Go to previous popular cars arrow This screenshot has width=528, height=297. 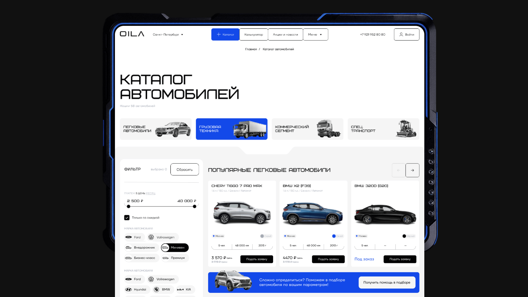[x=398, y=170]
